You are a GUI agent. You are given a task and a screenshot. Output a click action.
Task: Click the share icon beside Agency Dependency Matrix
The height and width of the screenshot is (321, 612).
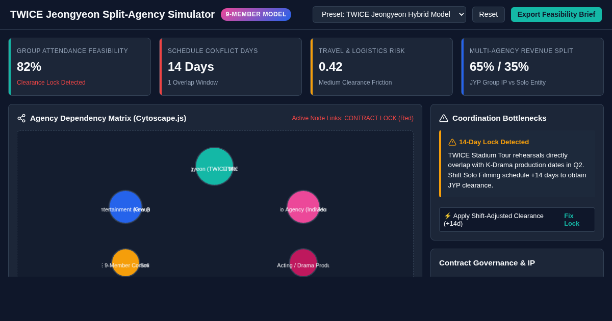(x=21, y=118)
